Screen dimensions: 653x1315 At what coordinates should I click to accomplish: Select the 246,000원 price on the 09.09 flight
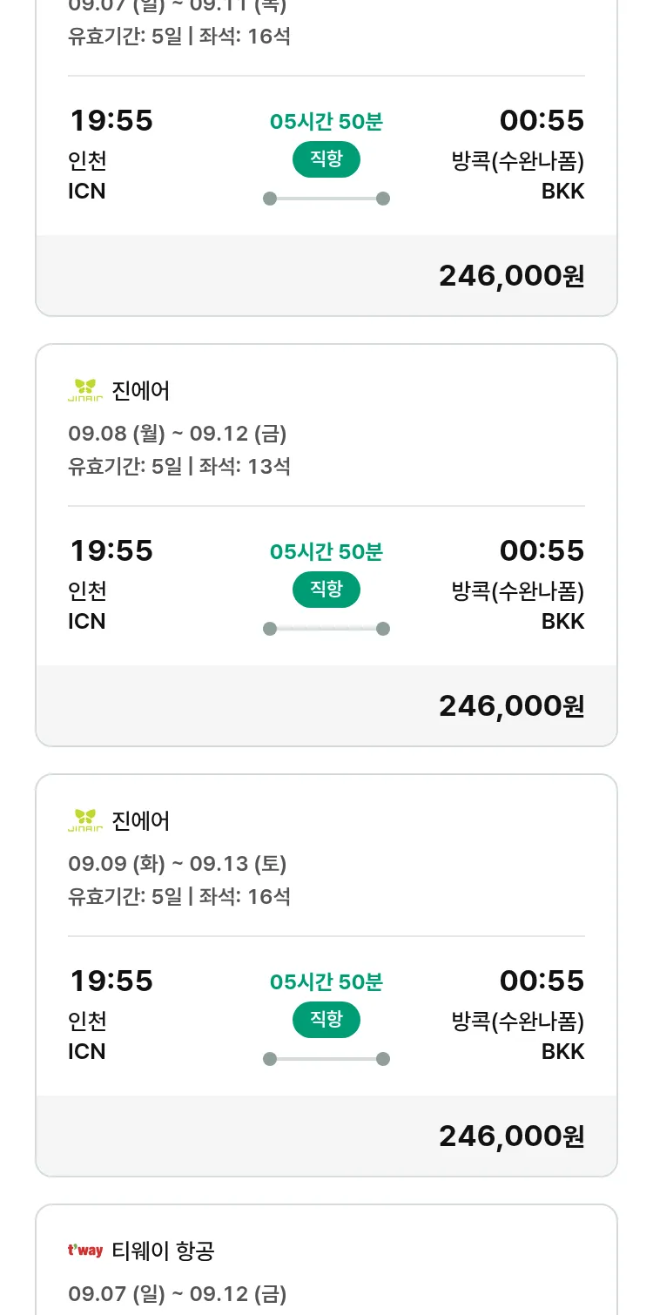511,1136
